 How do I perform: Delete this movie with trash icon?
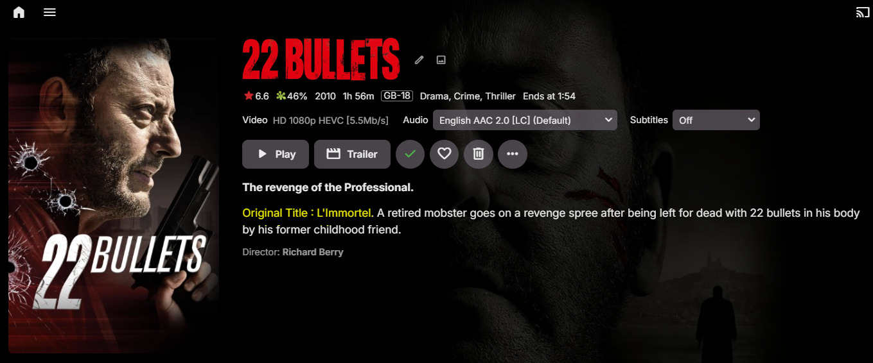(478, 154)
